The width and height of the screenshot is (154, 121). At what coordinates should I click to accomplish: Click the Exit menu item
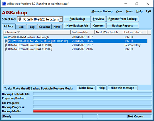[148, 11]
